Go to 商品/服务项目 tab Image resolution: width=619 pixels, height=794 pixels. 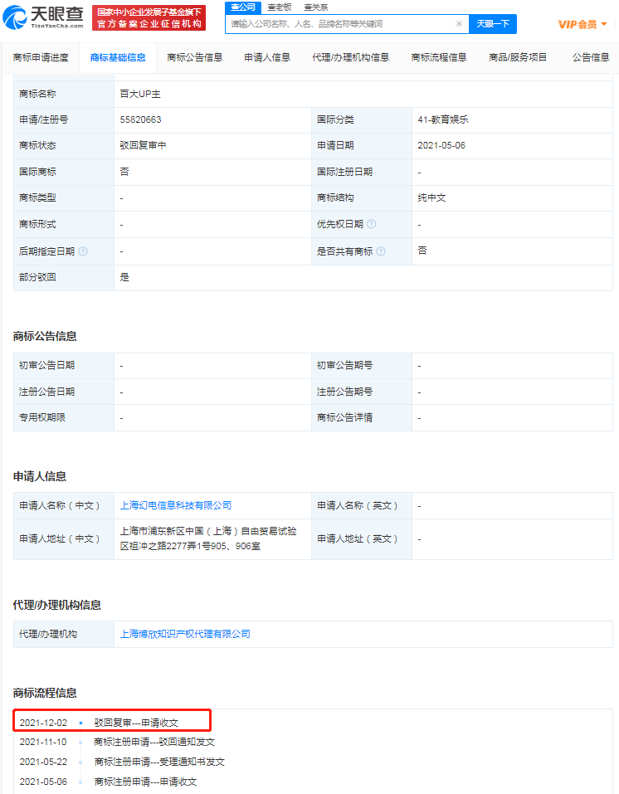pyautogui.click(x=518, y=58)
